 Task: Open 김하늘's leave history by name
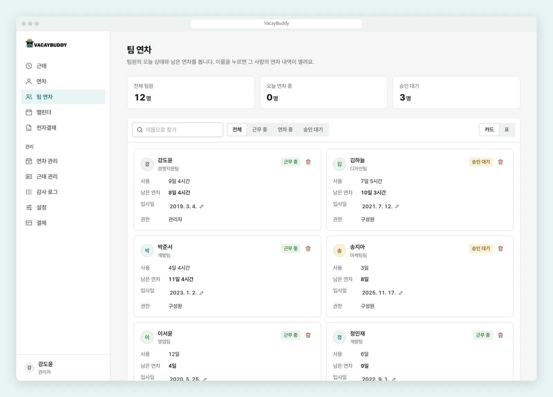[x=357, y=160]
